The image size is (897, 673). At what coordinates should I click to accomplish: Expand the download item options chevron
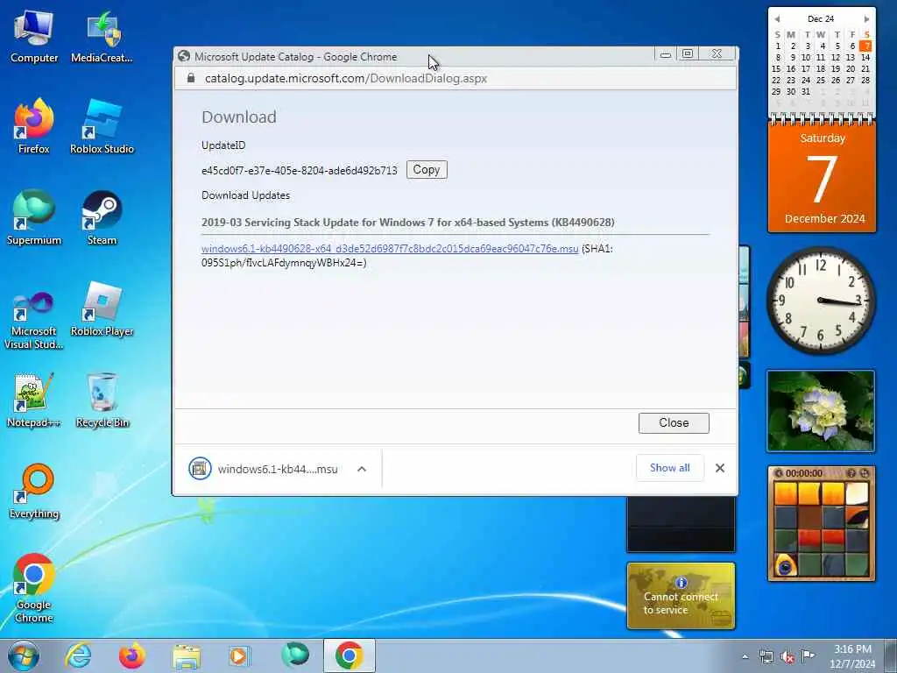[362, 469]
